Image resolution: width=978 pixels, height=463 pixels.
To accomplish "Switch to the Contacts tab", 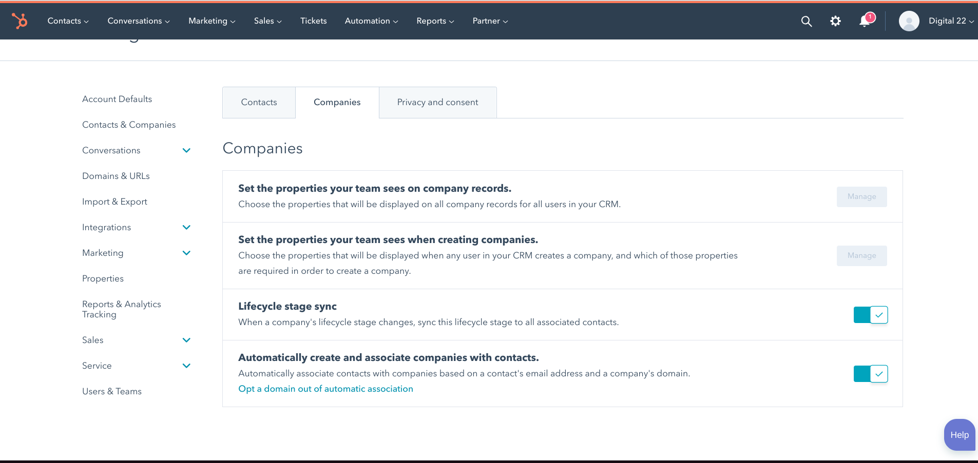I will pos(259,103).
